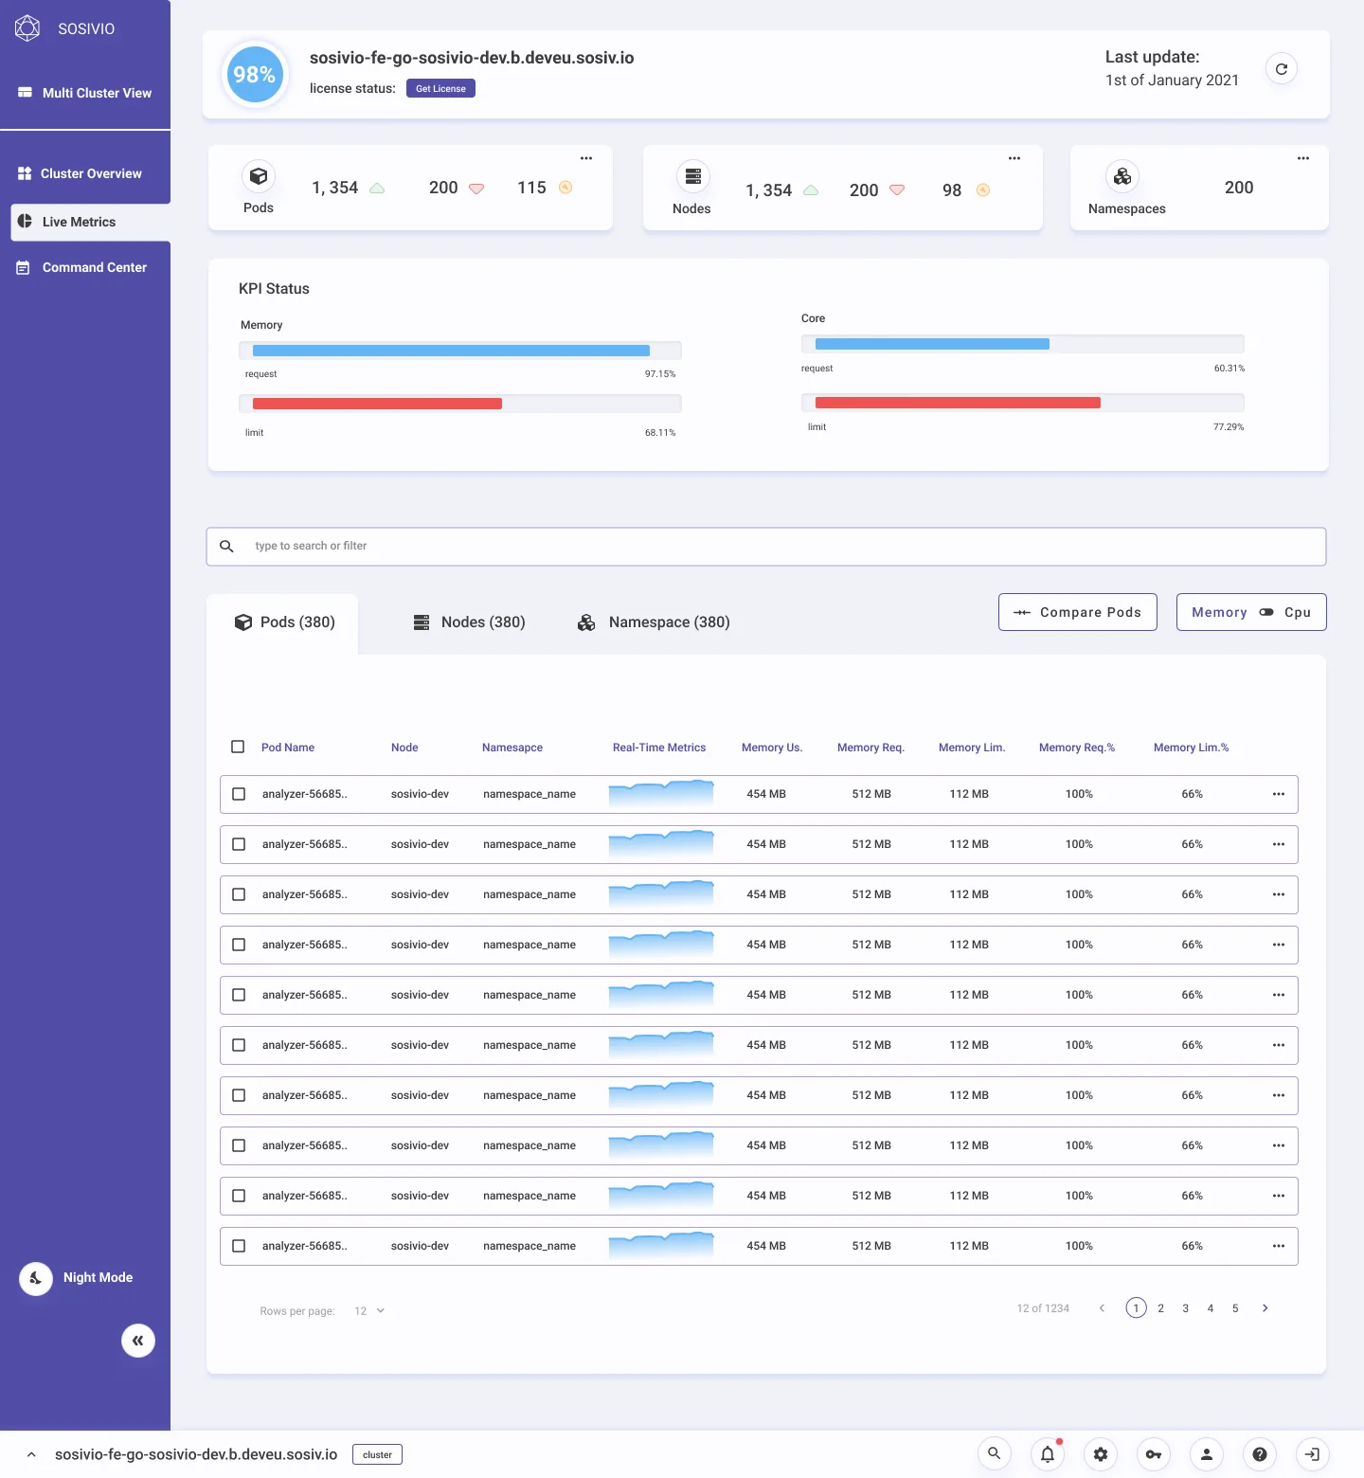
Task: Sort by Pod Name column header
Action: (x=288, y=748)
